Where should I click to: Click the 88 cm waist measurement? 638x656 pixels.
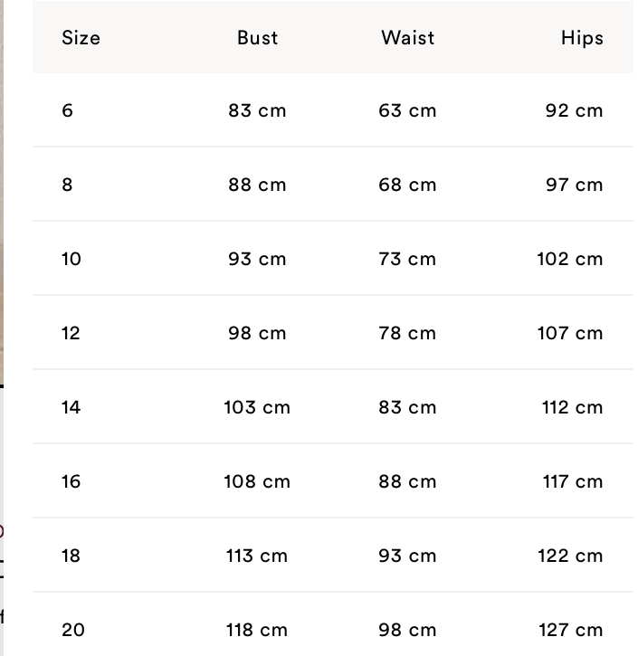(407, 481)
